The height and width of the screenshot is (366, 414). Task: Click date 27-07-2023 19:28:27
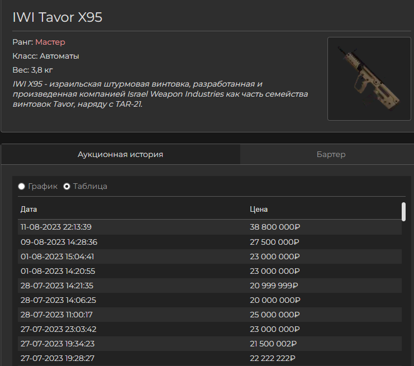click(x=58, y=358)
